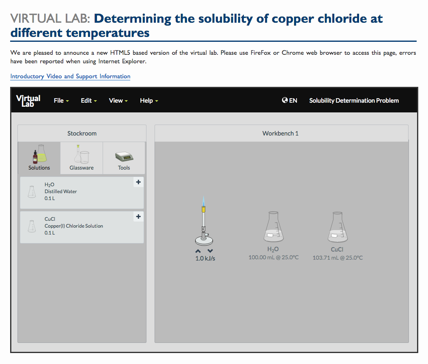The image size is (428, 364).
Task: Open the Help menu
Action: (148, 100)
